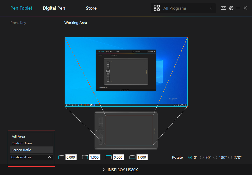Viewport: 252px width, 175px height.
Task: Pick Custom Area in the dropdown list
Action: click(31, 143)
